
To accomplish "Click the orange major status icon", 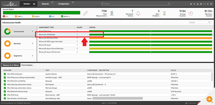I will pos(16,16).
